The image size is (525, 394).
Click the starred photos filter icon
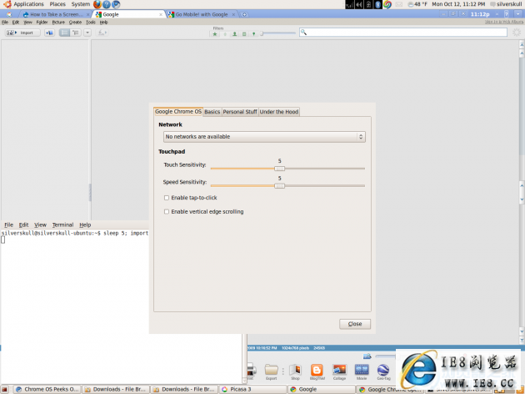(215, 34)
